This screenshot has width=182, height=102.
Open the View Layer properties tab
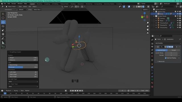pos(152,50)
